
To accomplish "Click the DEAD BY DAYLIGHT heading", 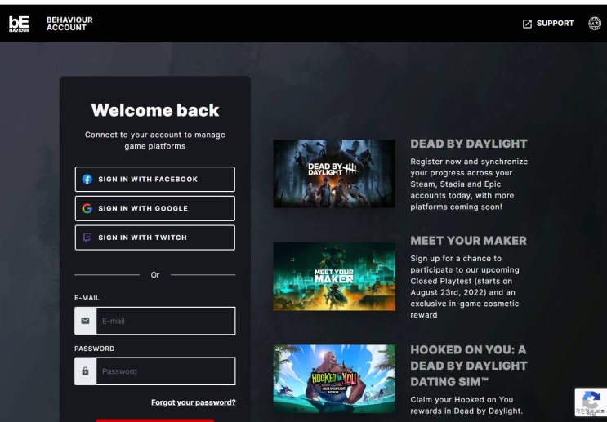I will (x=469, y=144).
